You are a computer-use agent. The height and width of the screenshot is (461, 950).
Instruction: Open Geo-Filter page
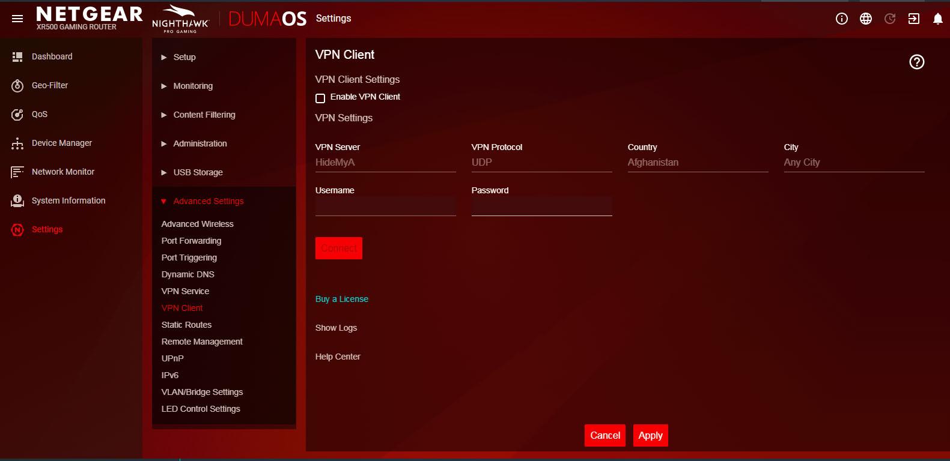click(x=50, y=85)
